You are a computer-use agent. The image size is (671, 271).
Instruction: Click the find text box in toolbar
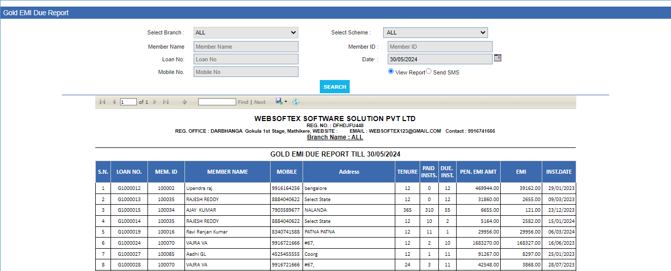(x=217, y=102)
